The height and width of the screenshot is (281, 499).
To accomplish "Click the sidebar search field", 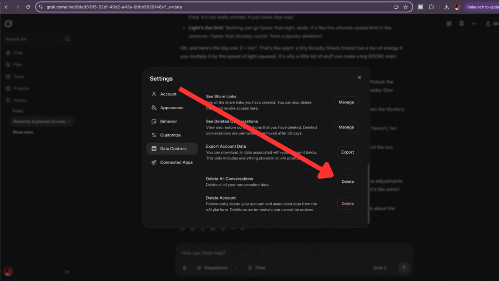I will click(x=38, y=39).
